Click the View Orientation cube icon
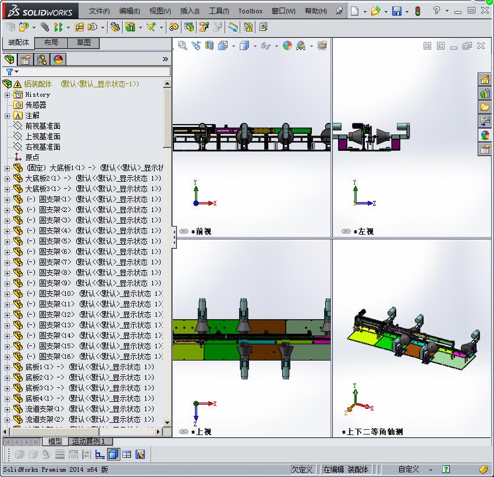The image size is (494, 477). pos(223,45)
